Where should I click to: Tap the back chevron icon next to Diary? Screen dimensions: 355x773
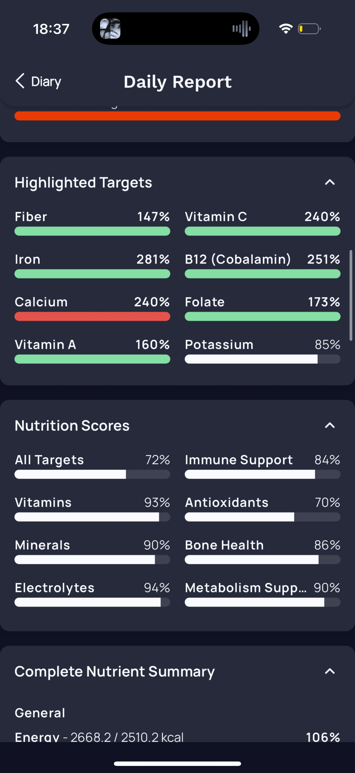[x=20, y=81]
